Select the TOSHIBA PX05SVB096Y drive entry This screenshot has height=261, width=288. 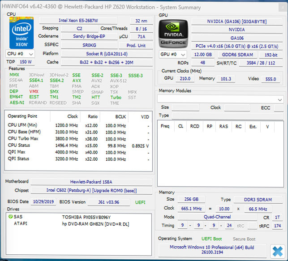[x=86, y=217]
